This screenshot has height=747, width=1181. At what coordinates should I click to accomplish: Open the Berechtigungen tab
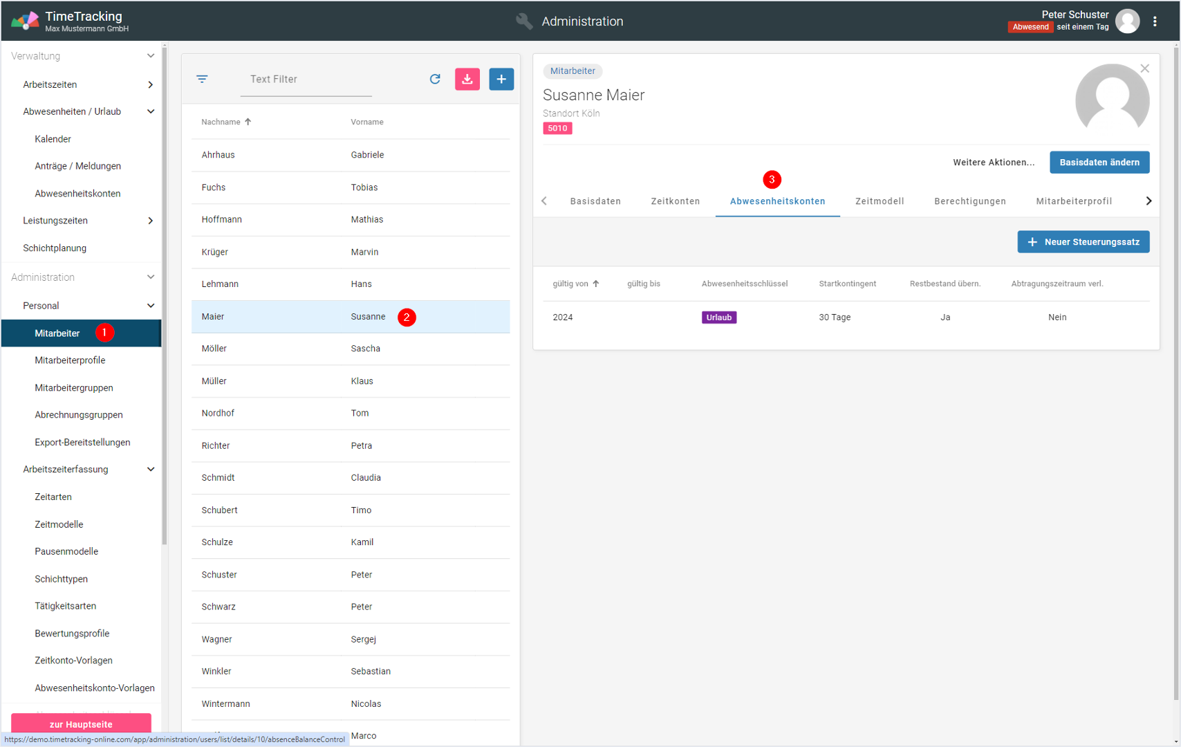click(x=969, y=201)
